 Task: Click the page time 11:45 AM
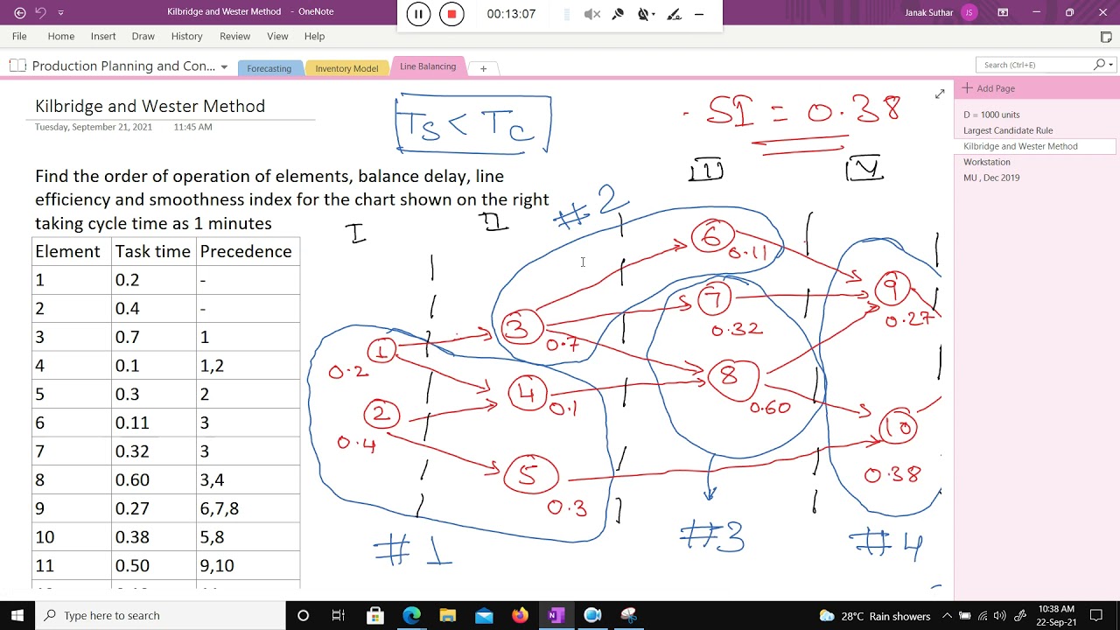pyautogui.click(x=192, y=127)
